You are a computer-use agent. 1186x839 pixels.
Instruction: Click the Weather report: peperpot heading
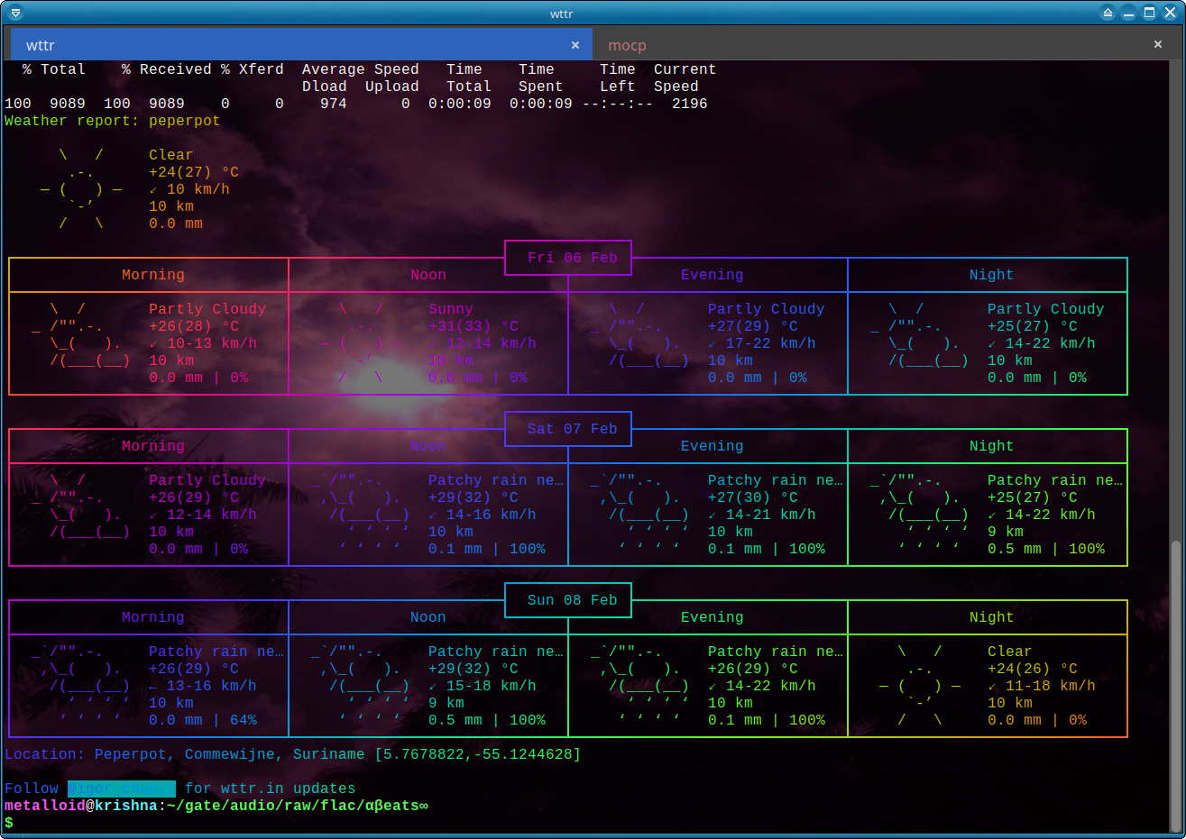coord(112,121)
